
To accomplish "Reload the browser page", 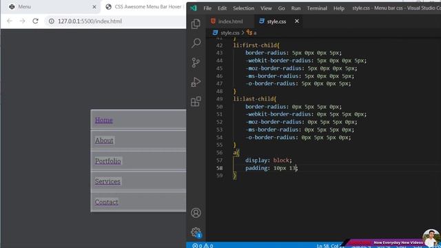I will coord(35,21).
